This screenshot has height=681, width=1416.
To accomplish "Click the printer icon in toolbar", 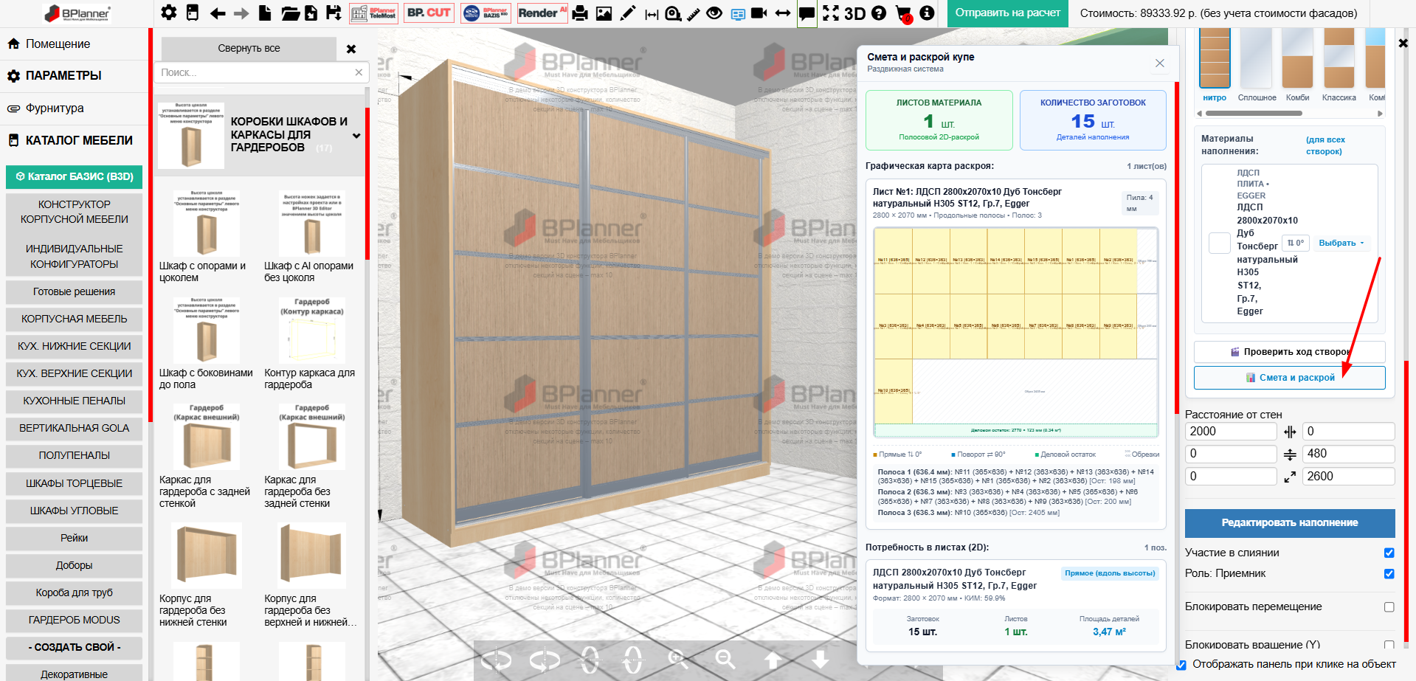I will click(x=580, y=13).
